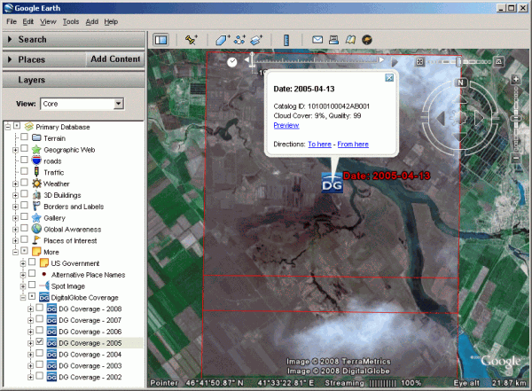Image resolution: width=532 pixels, height=391 pixels.
Task: Click the Add Content button
Action: point(115,59)
